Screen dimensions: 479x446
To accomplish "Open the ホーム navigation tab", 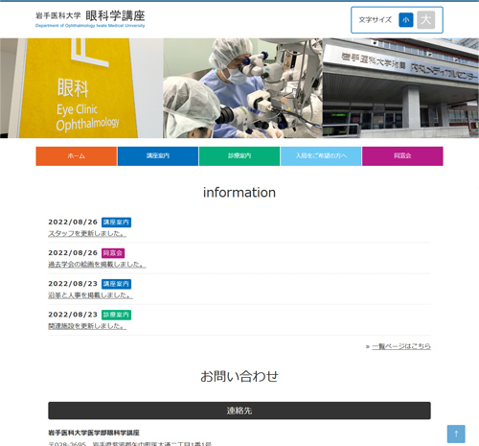I will point(77,156).
